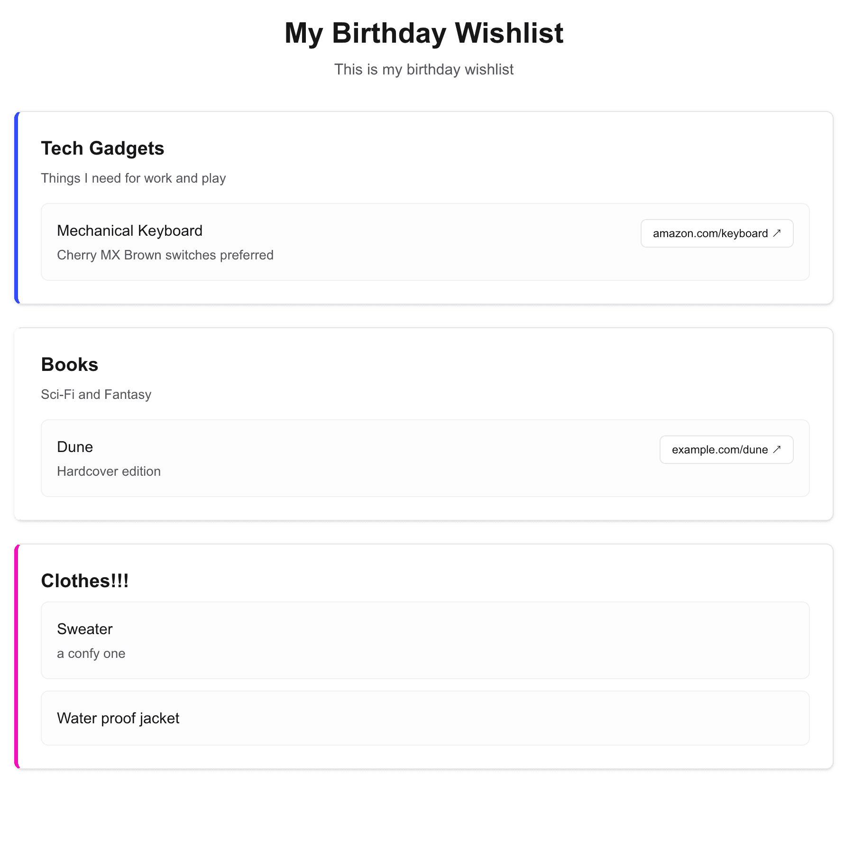Viewport: 863px width, 849px height.
Task: Select the Books category heading
Action: coord(70,365)
